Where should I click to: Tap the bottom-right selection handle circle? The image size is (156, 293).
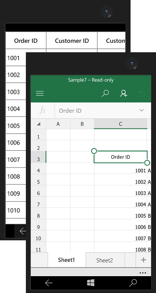point(147,163)
